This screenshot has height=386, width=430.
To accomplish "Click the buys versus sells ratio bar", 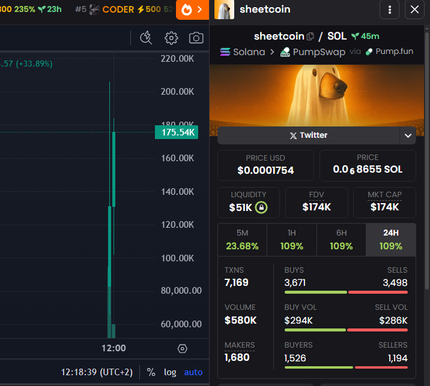I will pyautogui.click(x=346, y=292).
